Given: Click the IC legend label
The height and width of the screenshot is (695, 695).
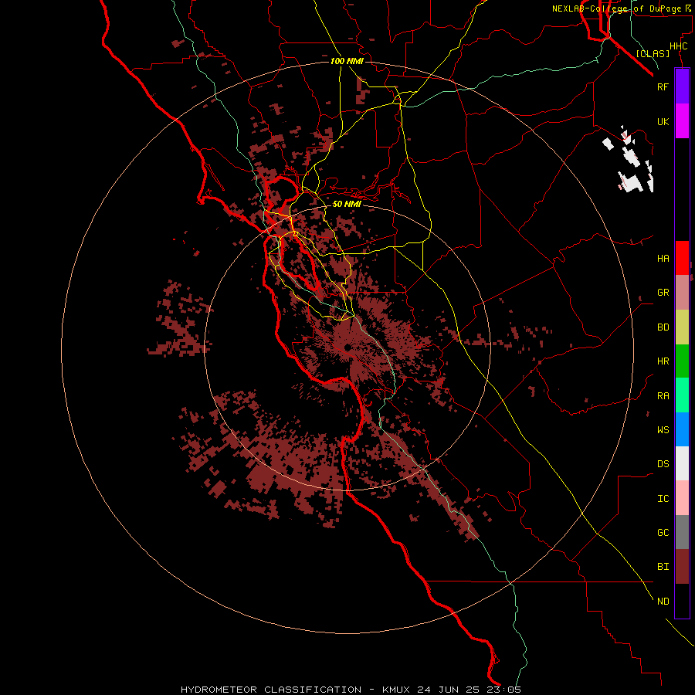Looking at the screenshot, I should coord(663,499).
